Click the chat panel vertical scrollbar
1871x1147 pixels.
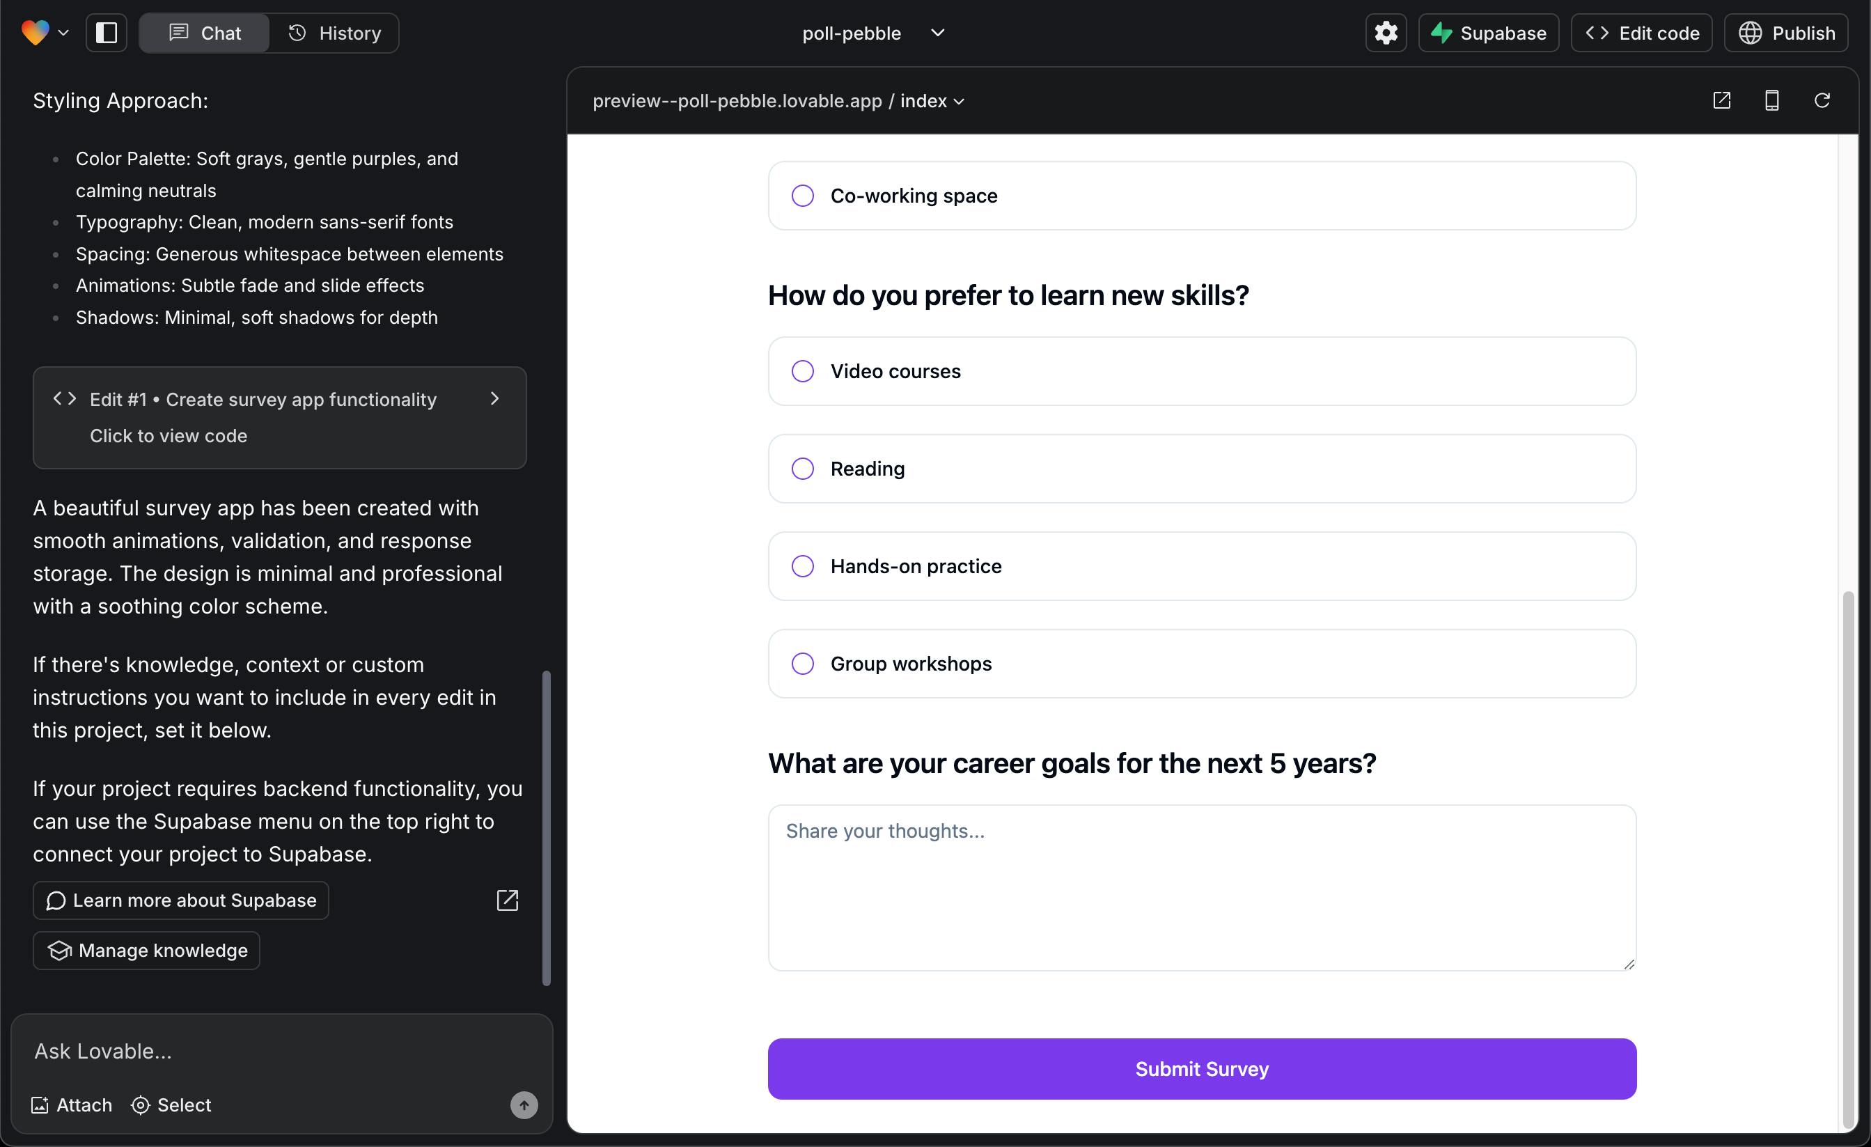546,828
